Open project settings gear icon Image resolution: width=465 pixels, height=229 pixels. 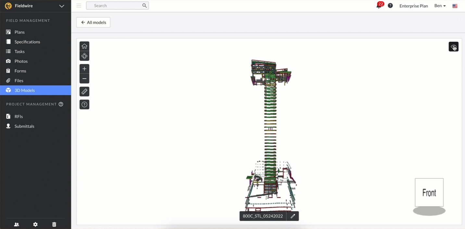(35, 224)
